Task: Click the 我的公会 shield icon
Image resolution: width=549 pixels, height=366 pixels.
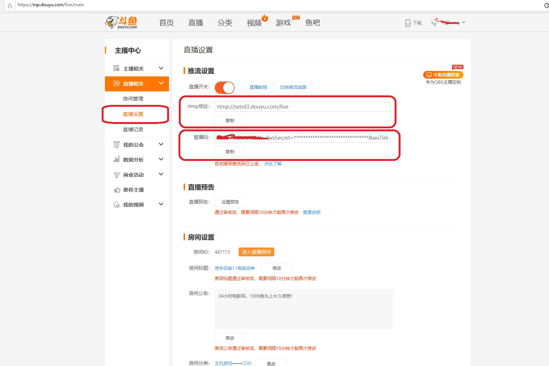Action: (116, 145)
